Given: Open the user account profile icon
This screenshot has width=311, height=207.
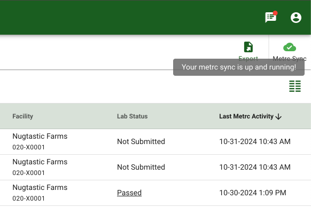Looking at the screenshot, I should [296, 18].
